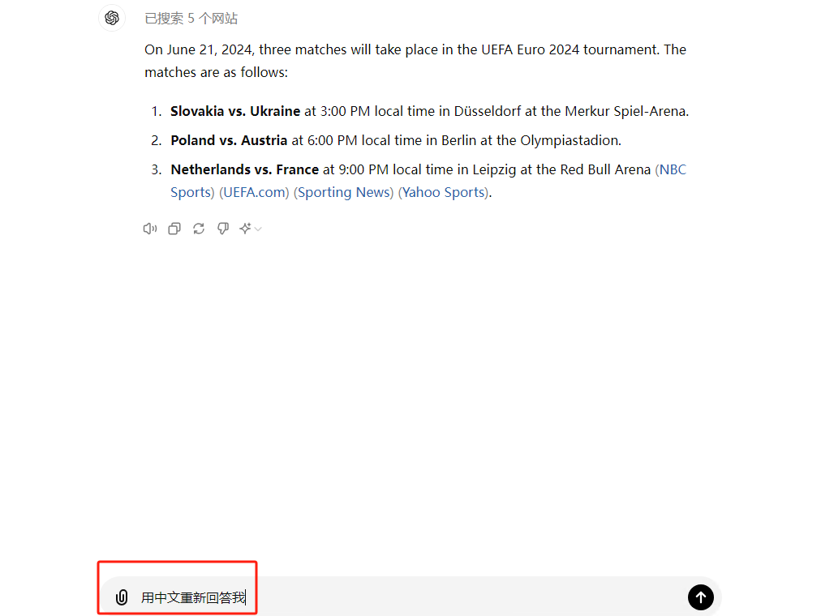Open the NBC Sports source link
Screen dimensions: 834x616
673,169
